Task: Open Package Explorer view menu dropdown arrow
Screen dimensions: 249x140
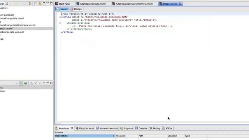Action: click(x=44, y=3)
